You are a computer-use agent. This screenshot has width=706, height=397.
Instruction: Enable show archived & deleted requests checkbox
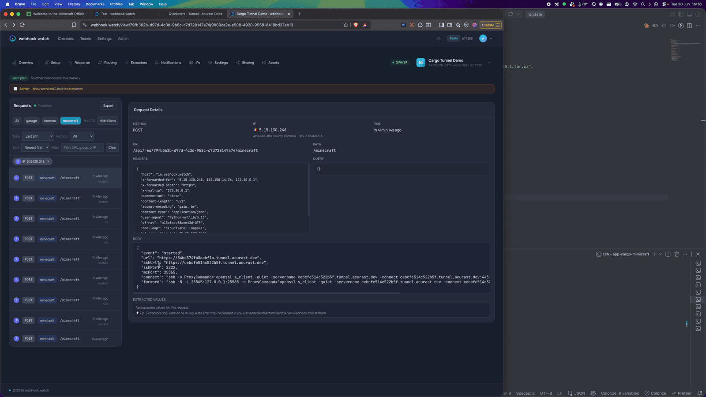click(15, 89)
